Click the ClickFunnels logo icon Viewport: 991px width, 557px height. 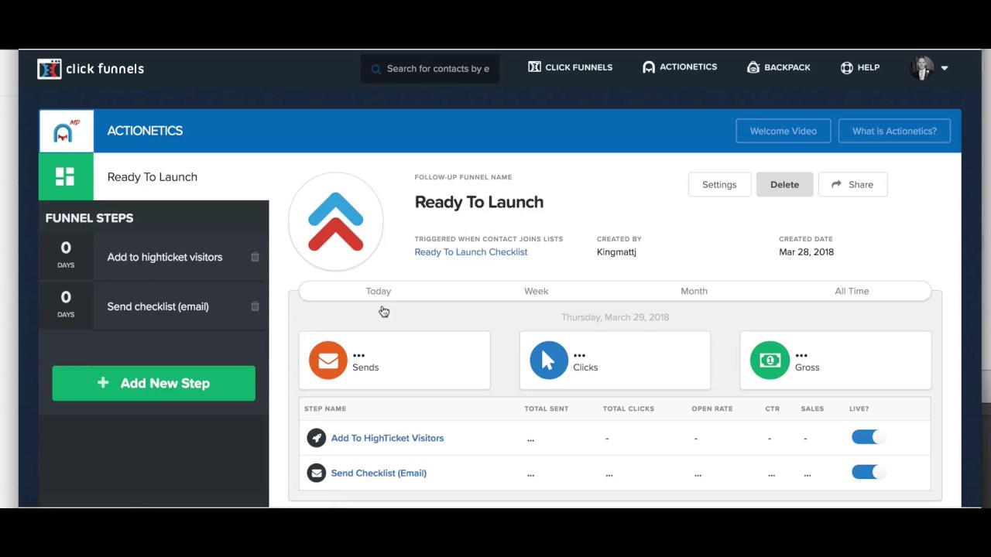[x=49, y=69]
